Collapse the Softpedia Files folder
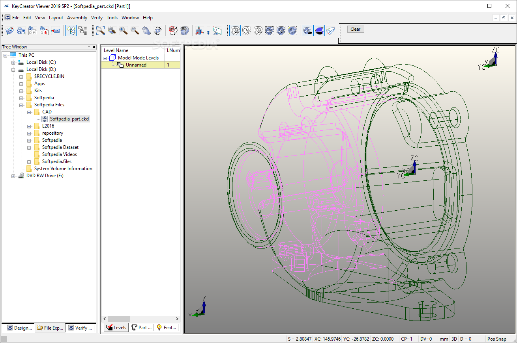This screenshot has height=343, width=517. coord(21,105)
